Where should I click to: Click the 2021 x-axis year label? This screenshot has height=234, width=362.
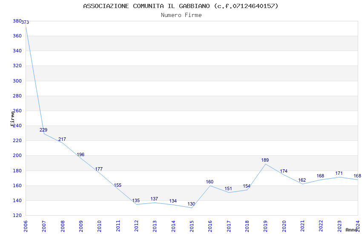pos(302,226)
